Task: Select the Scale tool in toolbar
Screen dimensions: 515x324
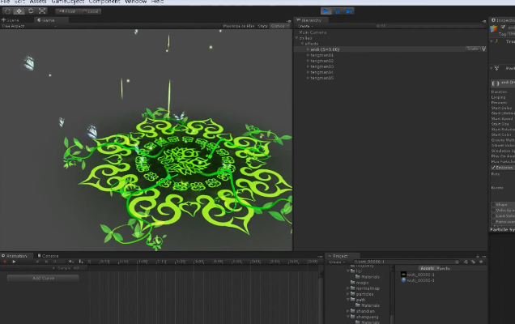Action: click(42, 11)
